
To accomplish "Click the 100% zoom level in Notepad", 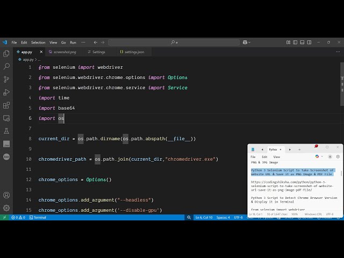I will pos(295,214).
